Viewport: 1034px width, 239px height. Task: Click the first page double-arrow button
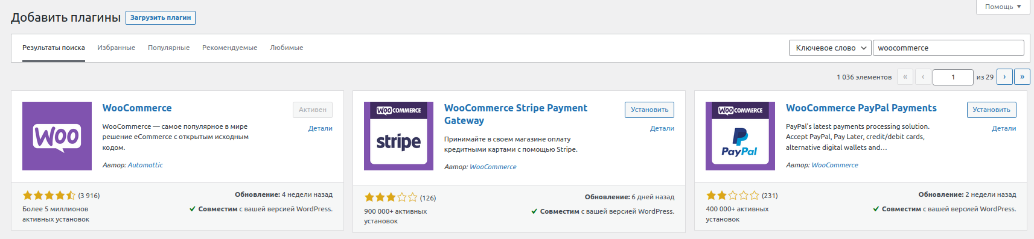pyautogui.click(x=905, y=77)
